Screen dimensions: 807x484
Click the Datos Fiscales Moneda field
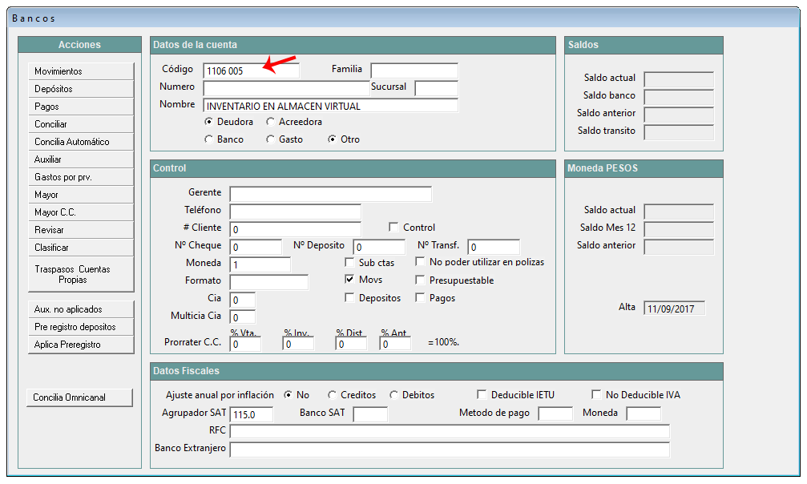pos(644,414)
